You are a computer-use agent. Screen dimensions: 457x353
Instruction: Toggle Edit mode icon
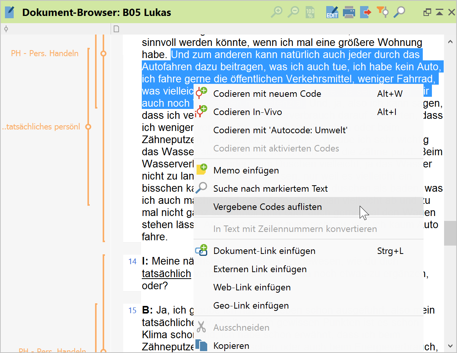(x=332, y=12)
